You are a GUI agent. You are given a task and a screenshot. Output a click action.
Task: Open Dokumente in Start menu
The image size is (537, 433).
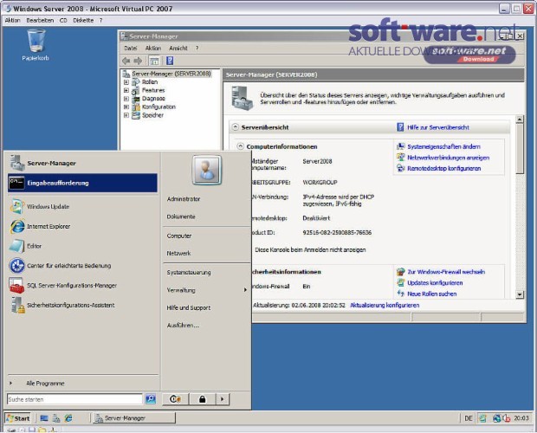181,216
